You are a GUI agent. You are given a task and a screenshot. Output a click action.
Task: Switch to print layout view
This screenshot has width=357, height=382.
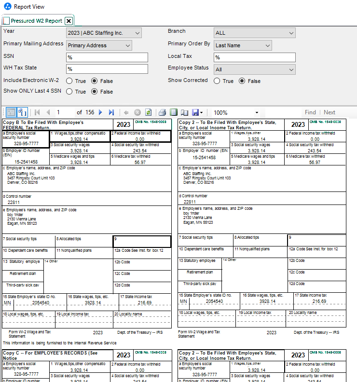pos(174,112)
